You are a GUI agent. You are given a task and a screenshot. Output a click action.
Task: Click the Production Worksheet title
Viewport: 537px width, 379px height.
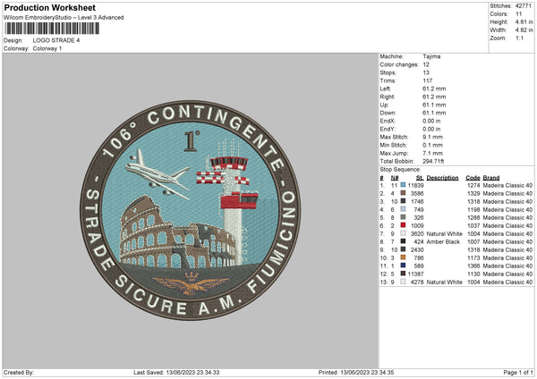[x=49, y=7]
